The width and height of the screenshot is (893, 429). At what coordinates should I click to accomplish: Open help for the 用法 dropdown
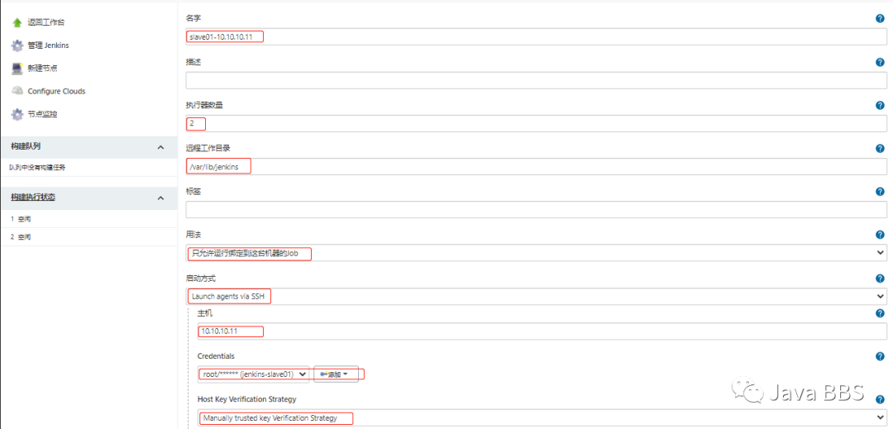pyautogui.click(x=880, y=235)
